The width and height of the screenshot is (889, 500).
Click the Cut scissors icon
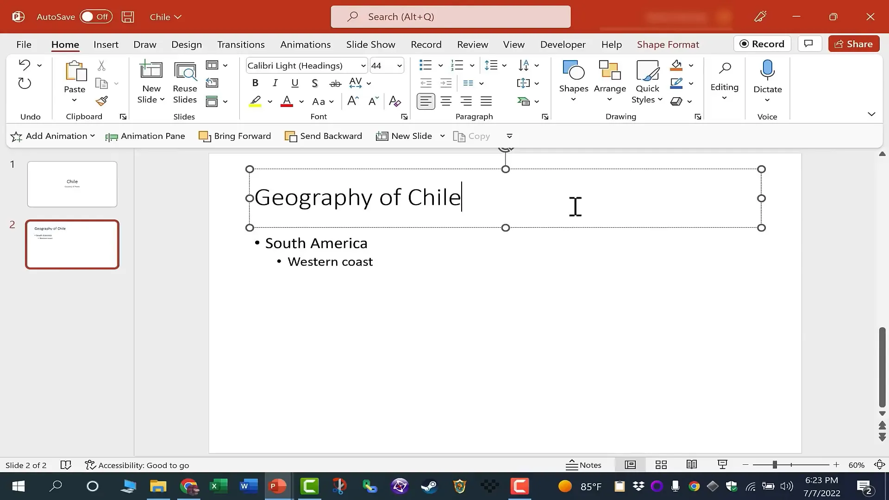pyautogui.click(x=101, y=65)
